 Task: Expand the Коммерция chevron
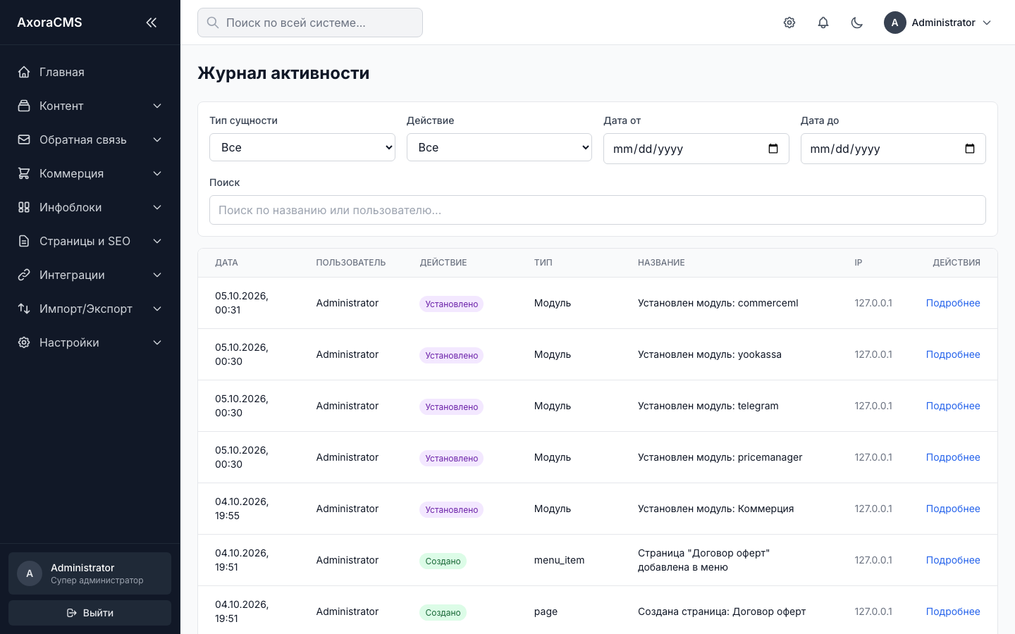pyautogui.click(x=157, y=173)
